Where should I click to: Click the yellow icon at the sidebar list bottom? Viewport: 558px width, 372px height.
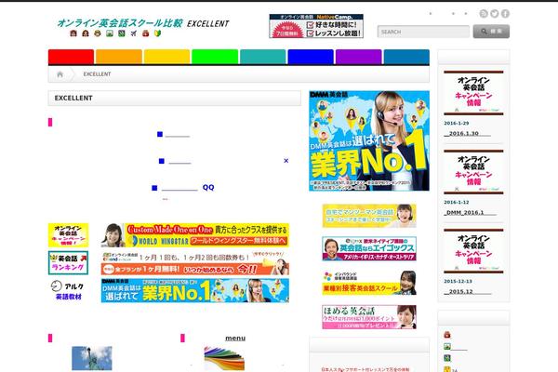pos(447,369)
